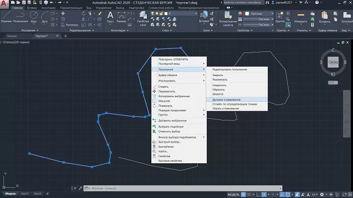Expand the Рисование panel dropdown

click(x=30, y=30)
